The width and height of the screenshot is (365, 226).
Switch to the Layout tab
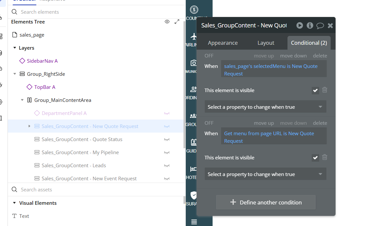(x=266, y=43)
